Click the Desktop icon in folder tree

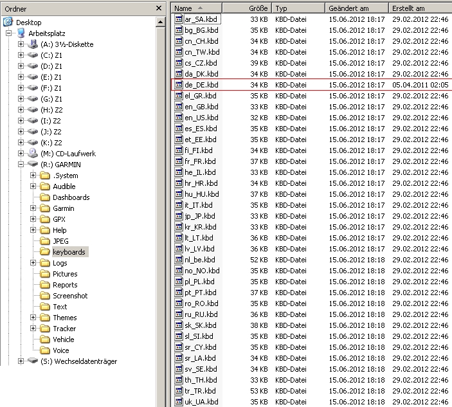pos(8,22)
